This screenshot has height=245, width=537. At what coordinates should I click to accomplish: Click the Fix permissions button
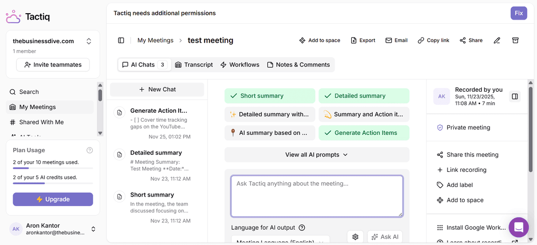[519, 13]
